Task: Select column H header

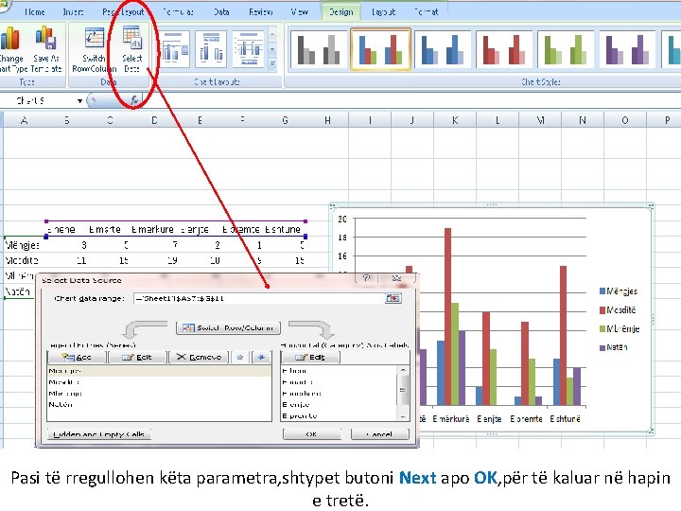Action: [x=327, y=120]
